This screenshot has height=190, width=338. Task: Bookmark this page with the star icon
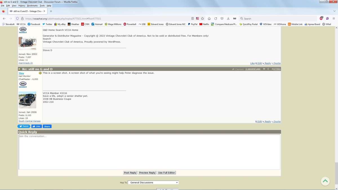[202, 19]
